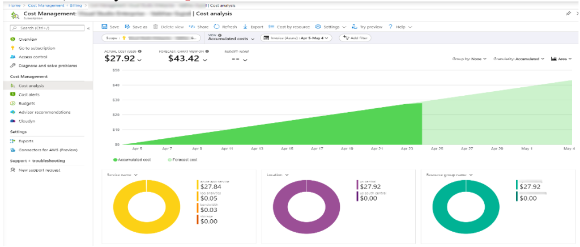580x247 pixels.
Task: Click the Share icon in toolbar
Action: tap(191, 27)
